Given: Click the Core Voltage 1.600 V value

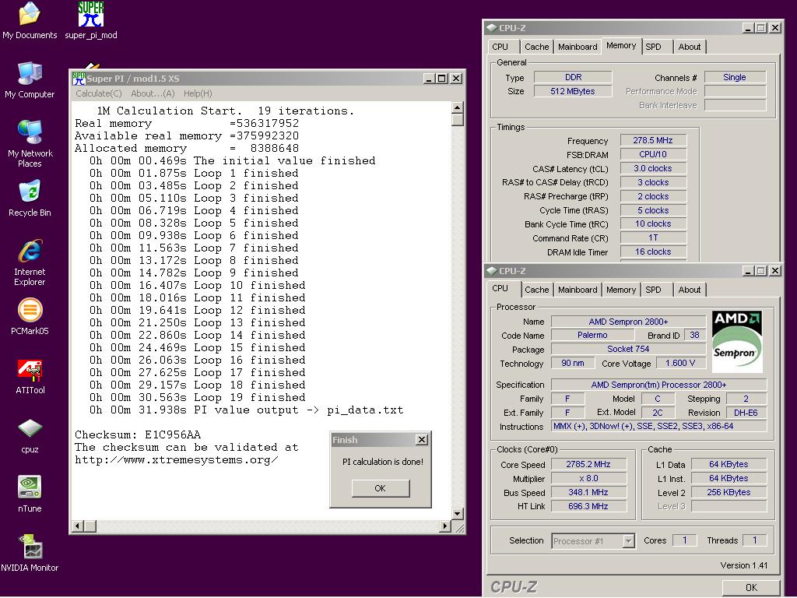Looking at the screenshot, I should tap(680, 363).
